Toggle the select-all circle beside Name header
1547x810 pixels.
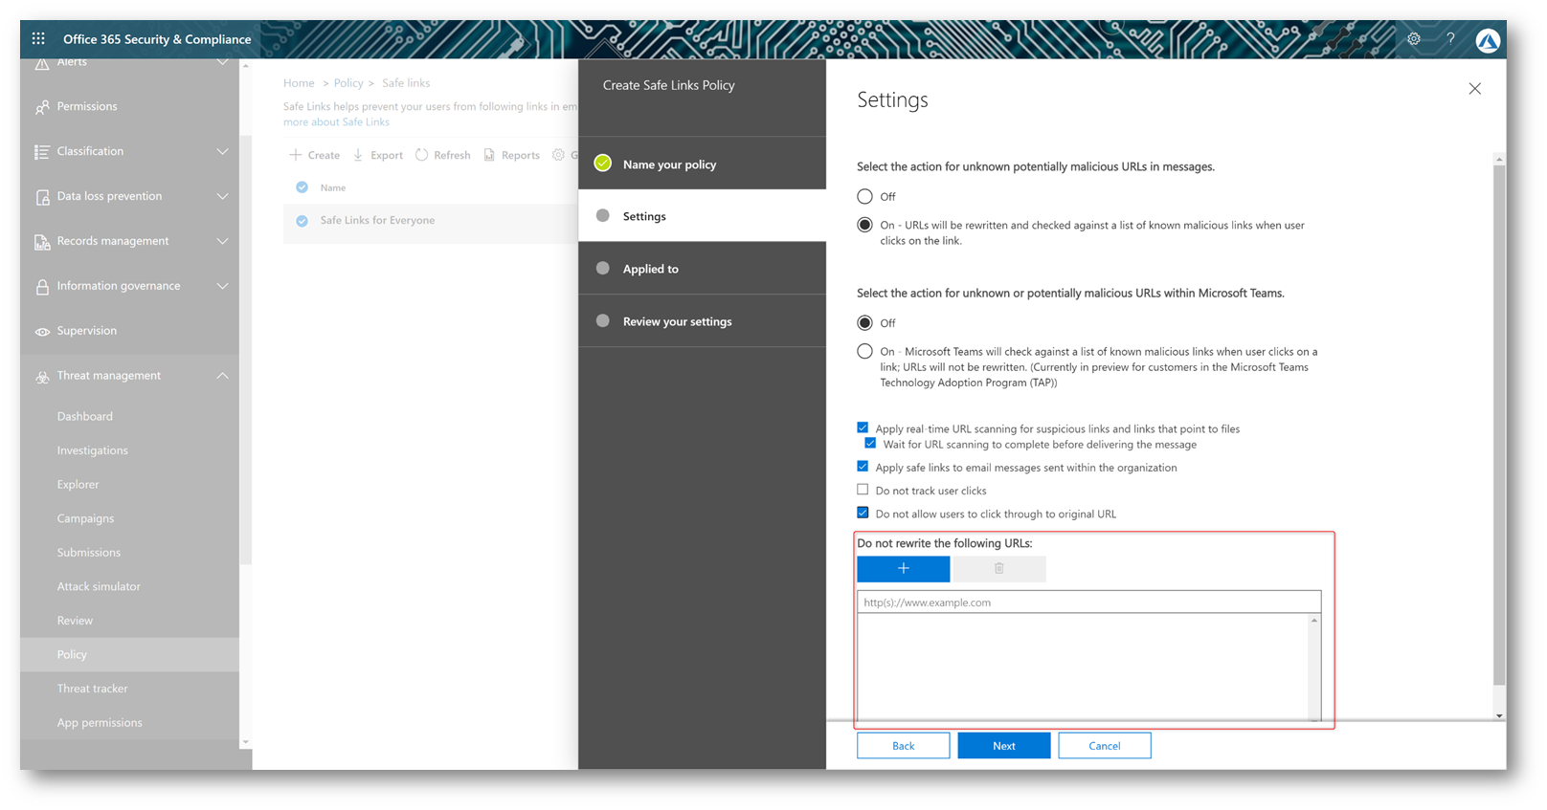coord(302,187)
